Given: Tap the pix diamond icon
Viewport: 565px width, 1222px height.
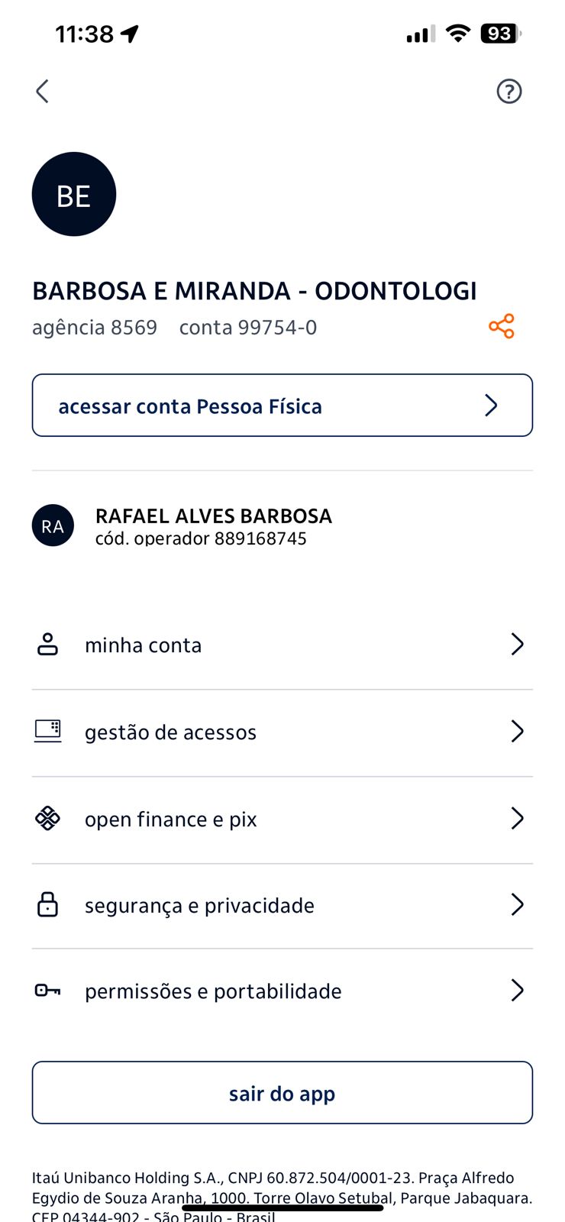Looking at the screenshot, I should click(x=48, y=818).
